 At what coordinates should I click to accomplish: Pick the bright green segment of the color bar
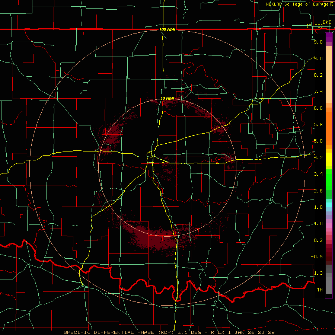[x=329, y=179]
